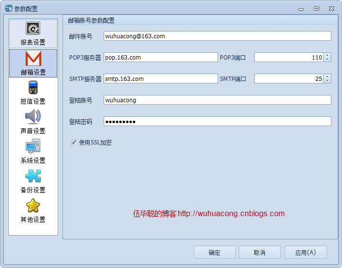342x268 pixels.
Task: Minimize the 参数配置 window
Action: tap(301, 9)
